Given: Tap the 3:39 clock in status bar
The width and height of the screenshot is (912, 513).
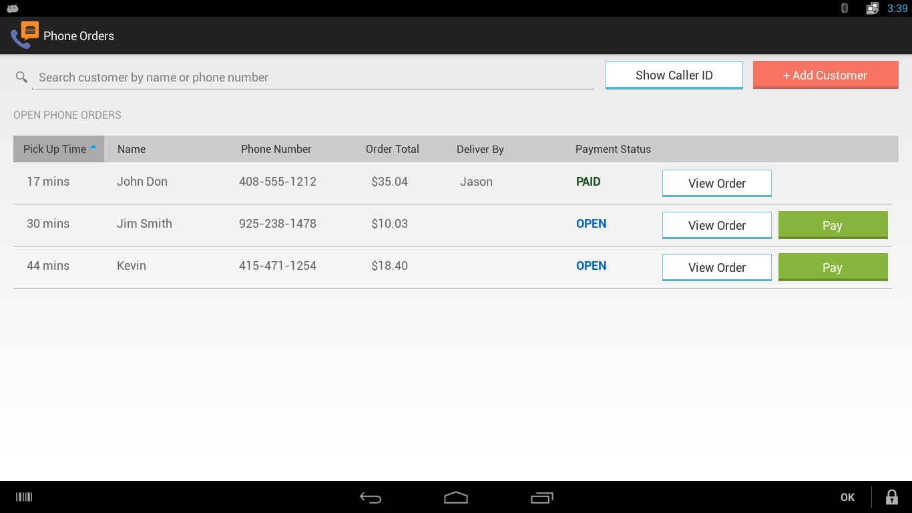Looking at the screenshot, I should click(897, 9).
